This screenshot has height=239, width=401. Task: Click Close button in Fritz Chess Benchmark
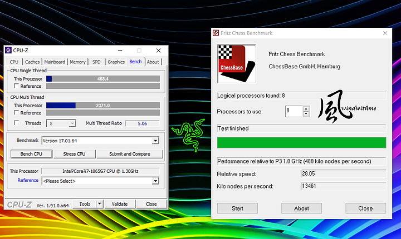365,208
